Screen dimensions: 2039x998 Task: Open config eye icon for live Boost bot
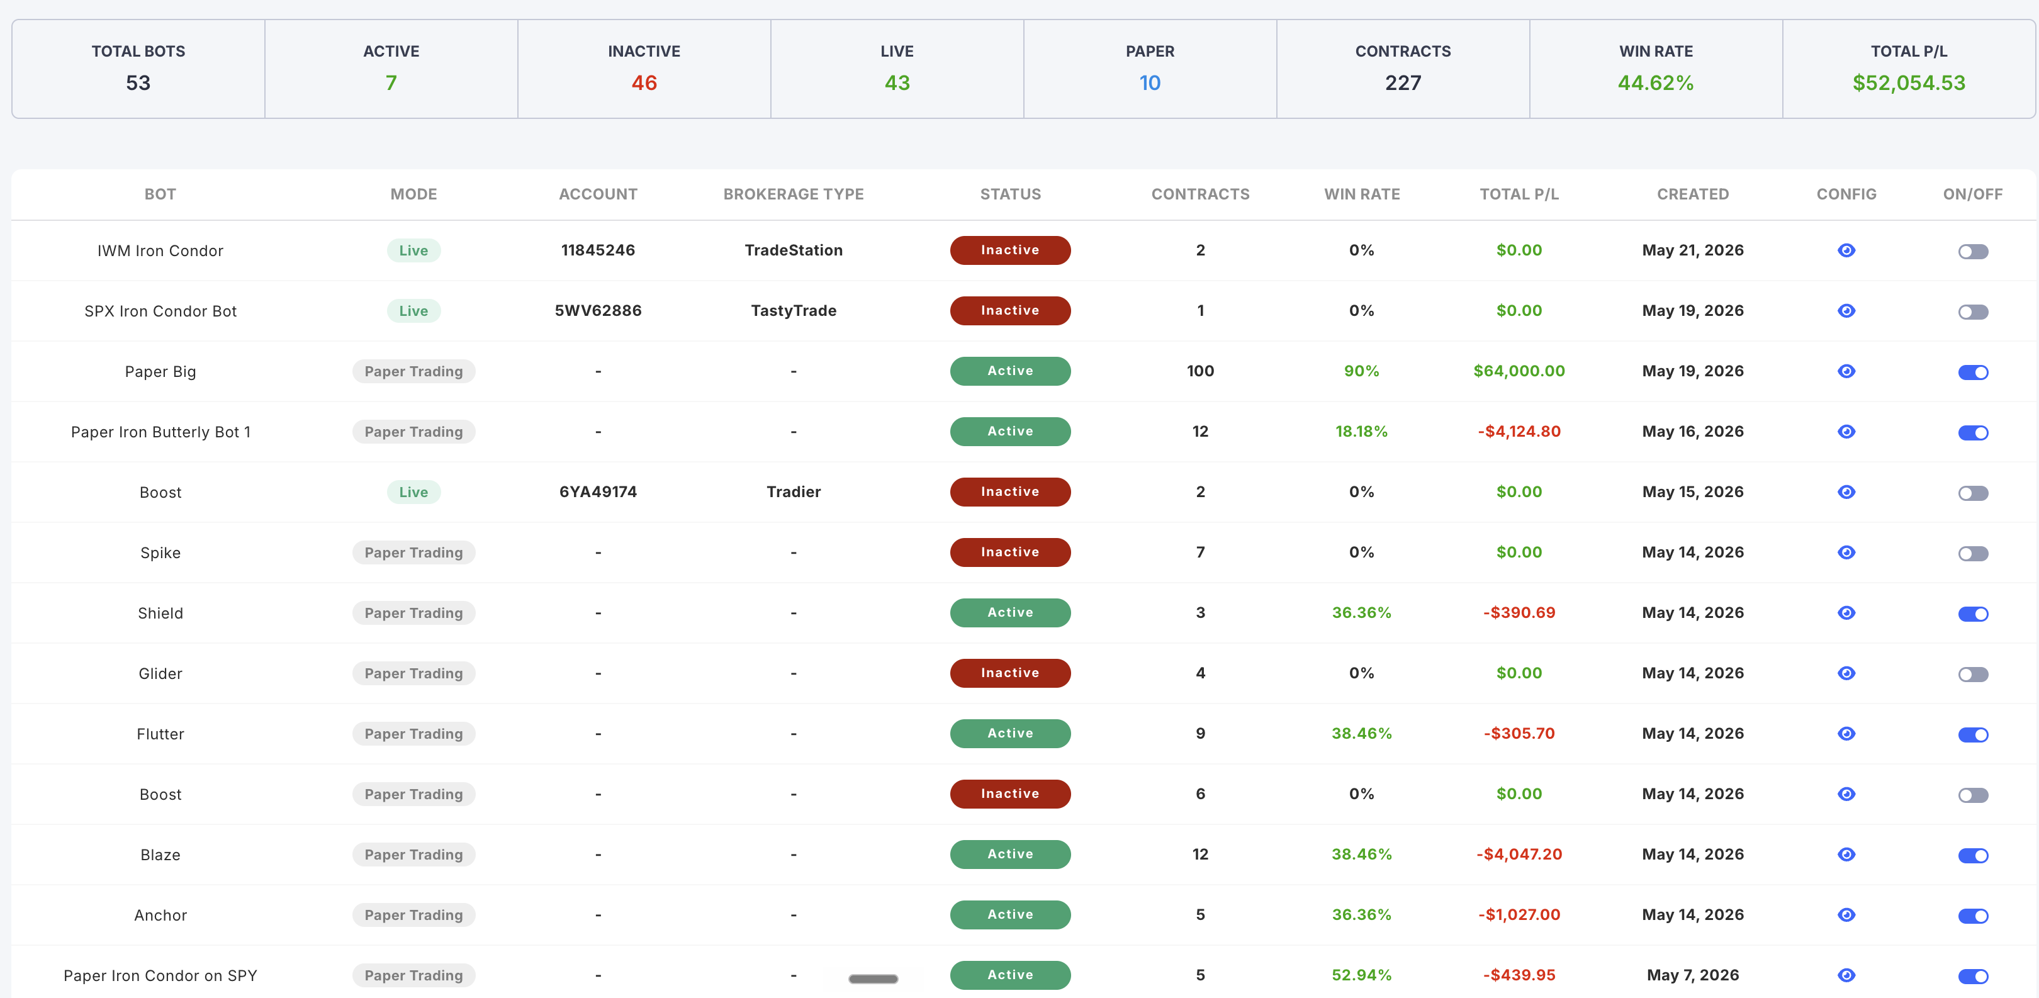pyautogui.click(x=1846, y=491)
